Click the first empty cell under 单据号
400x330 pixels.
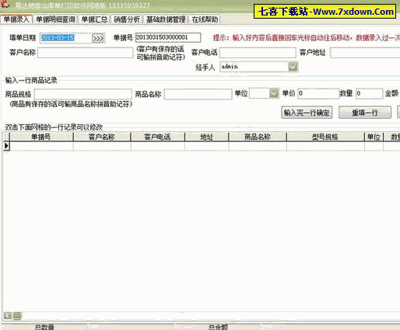point(41,146)
